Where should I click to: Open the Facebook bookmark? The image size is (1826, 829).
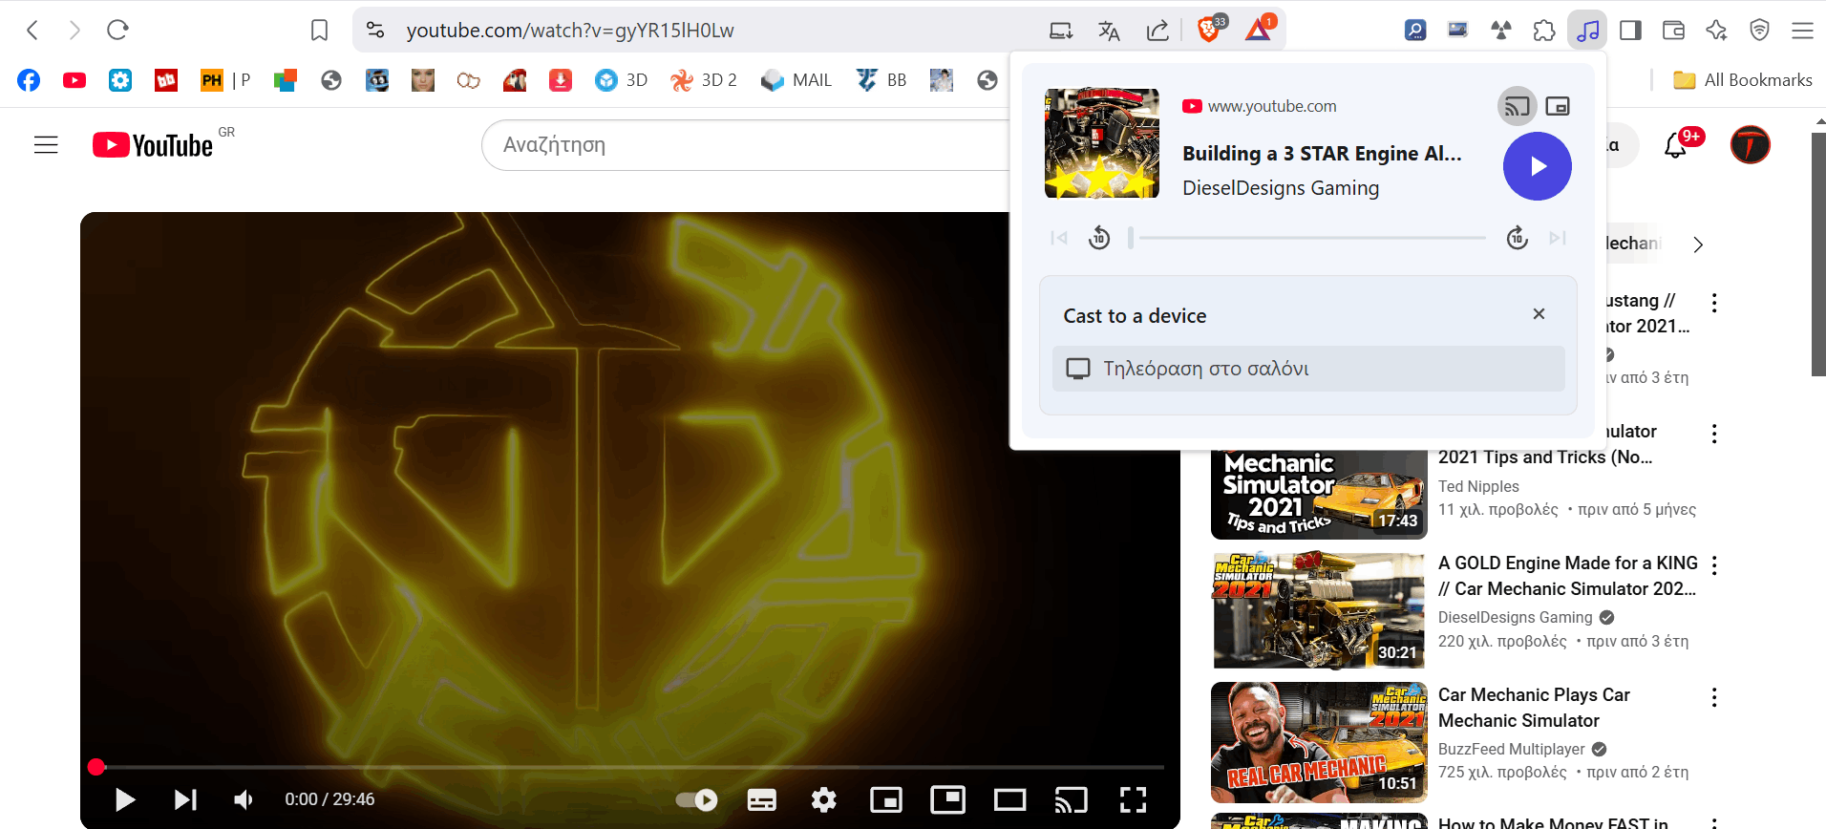[29, 80]
